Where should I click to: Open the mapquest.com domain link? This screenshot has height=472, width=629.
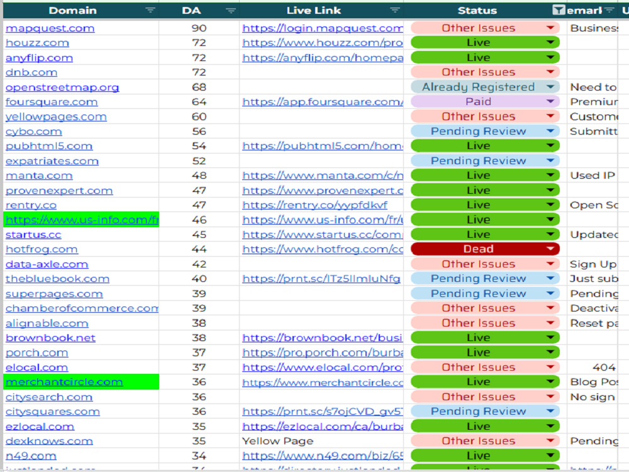(x=50, y=28)
